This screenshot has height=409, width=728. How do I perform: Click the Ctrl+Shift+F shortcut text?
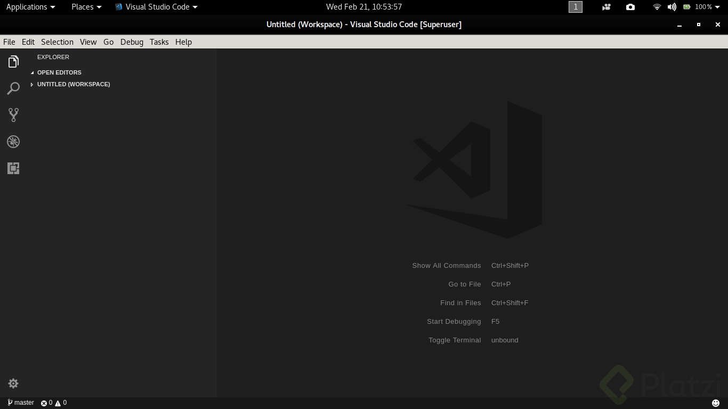[x=510, y=303]
